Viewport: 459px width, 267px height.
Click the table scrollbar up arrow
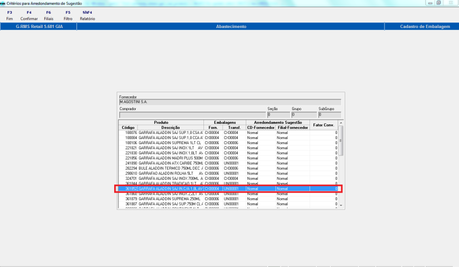pyautogui.click(x=341, y=123)
